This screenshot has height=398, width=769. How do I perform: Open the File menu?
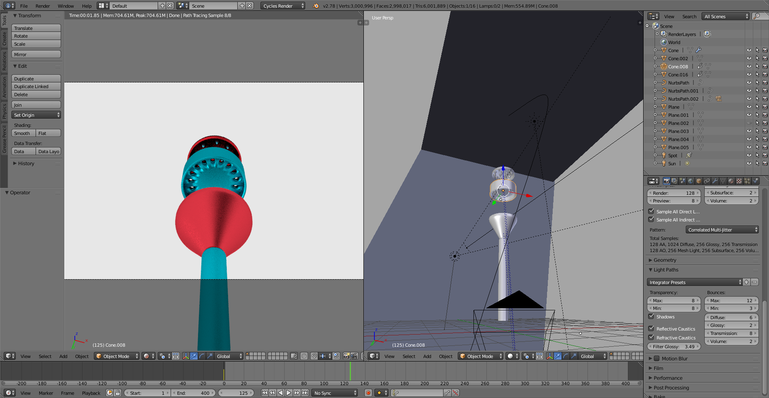[24, 6]
